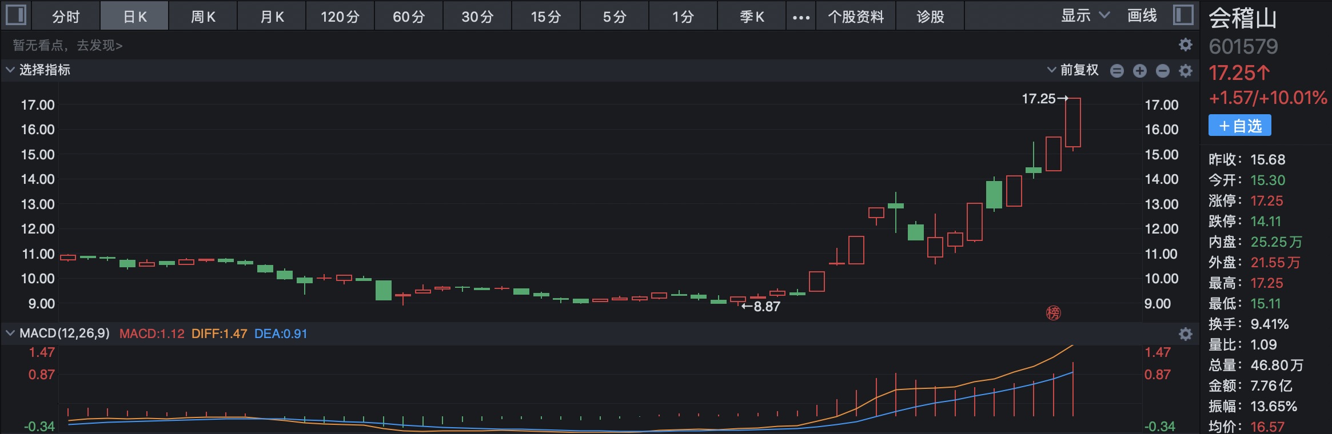Open the 前复权 adjustment dropdown
The image size is (1332, 434).
pos(1073,70)
